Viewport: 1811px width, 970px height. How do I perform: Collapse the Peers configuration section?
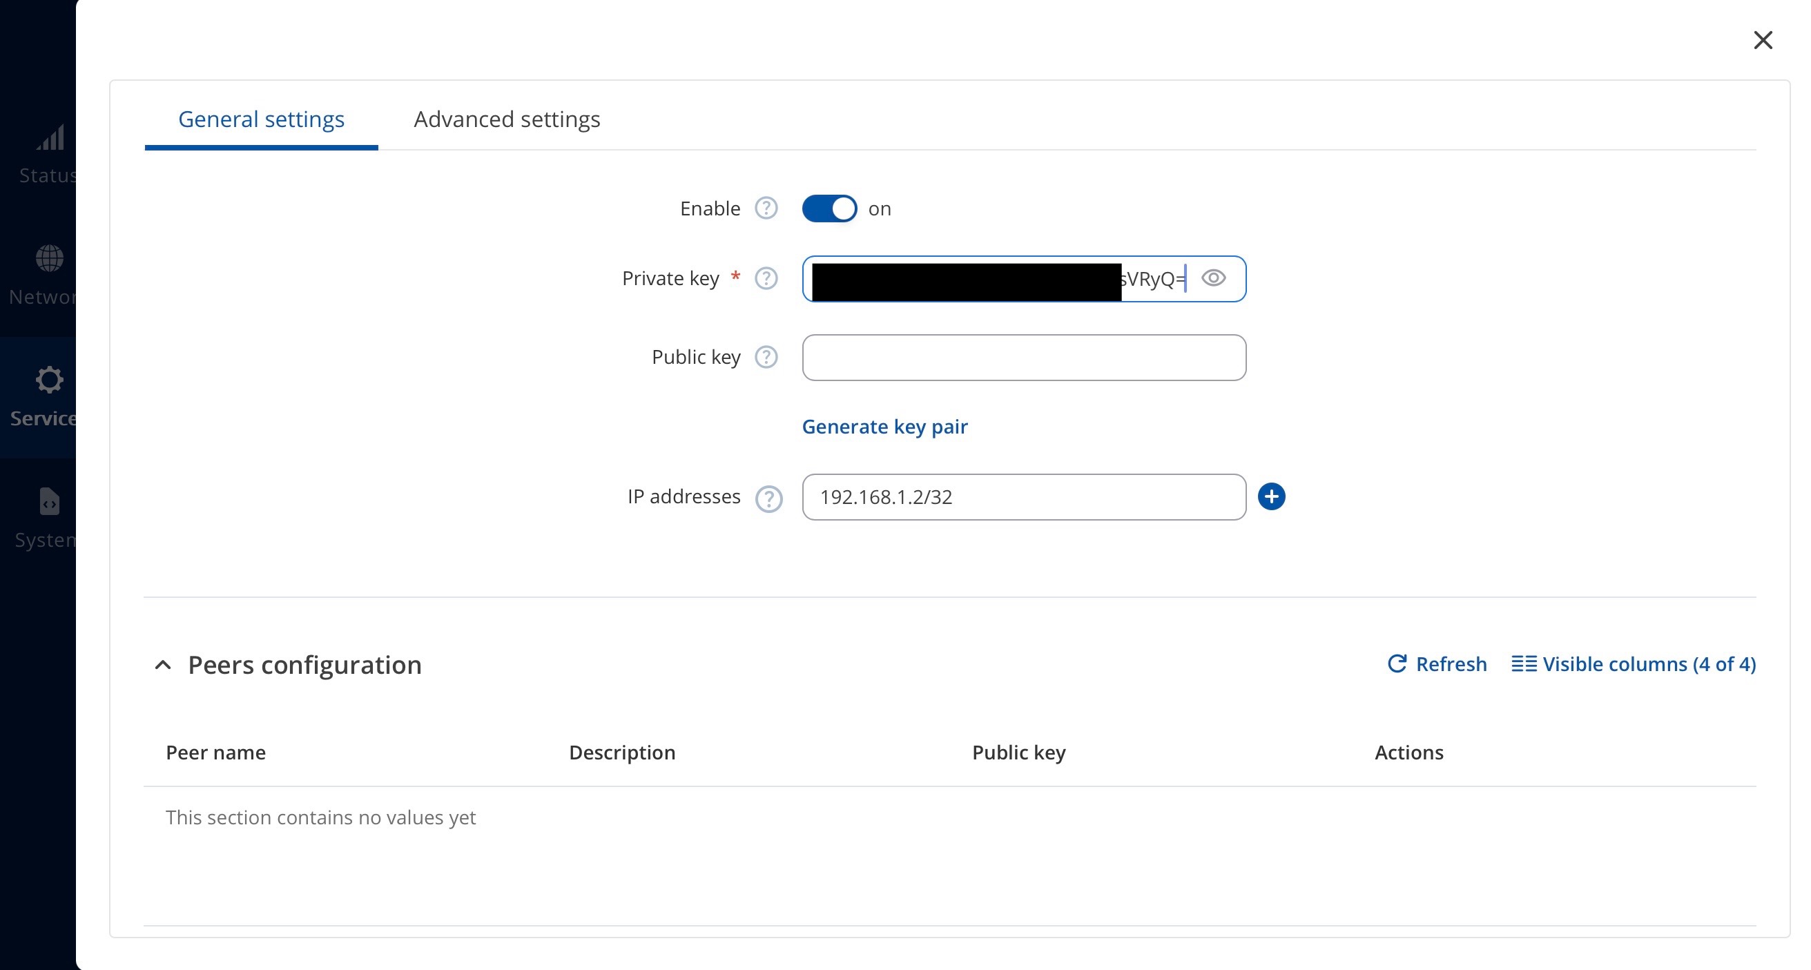[163, 665]
